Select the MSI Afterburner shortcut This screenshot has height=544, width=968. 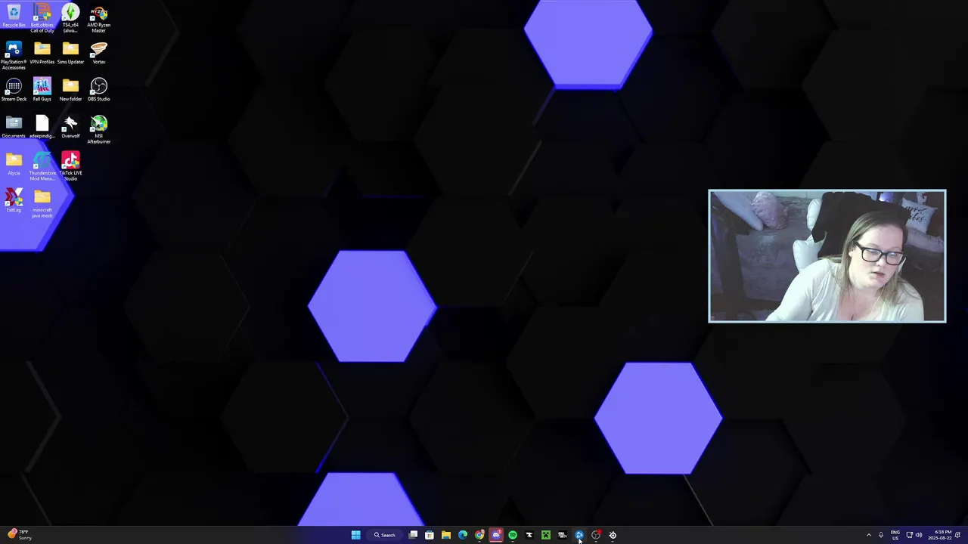(98, 130)
